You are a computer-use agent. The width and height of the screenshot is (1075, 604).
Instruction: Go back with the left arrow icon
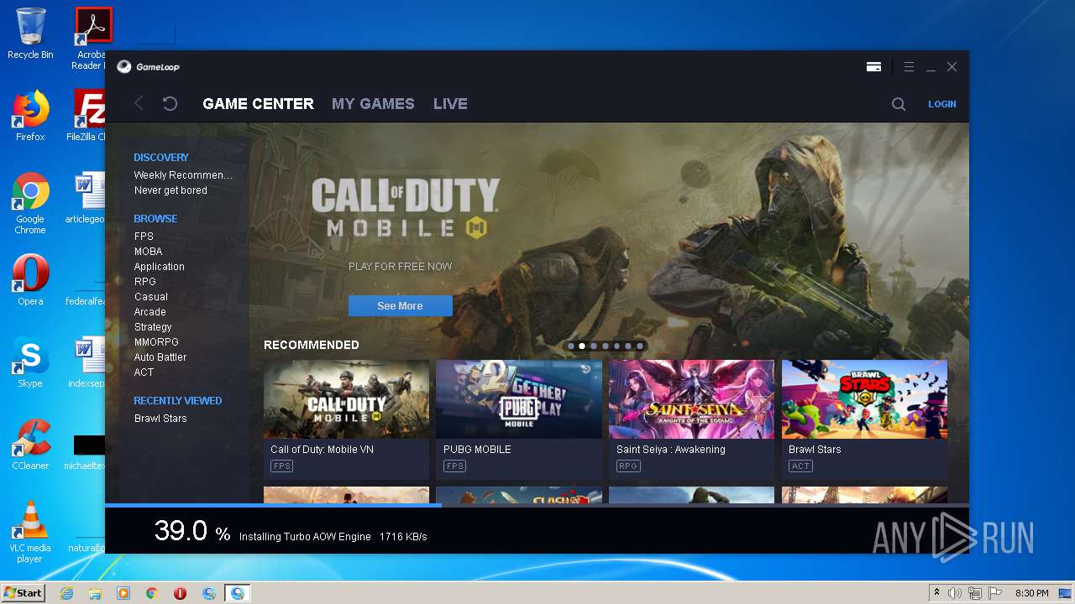coord(139,103)
